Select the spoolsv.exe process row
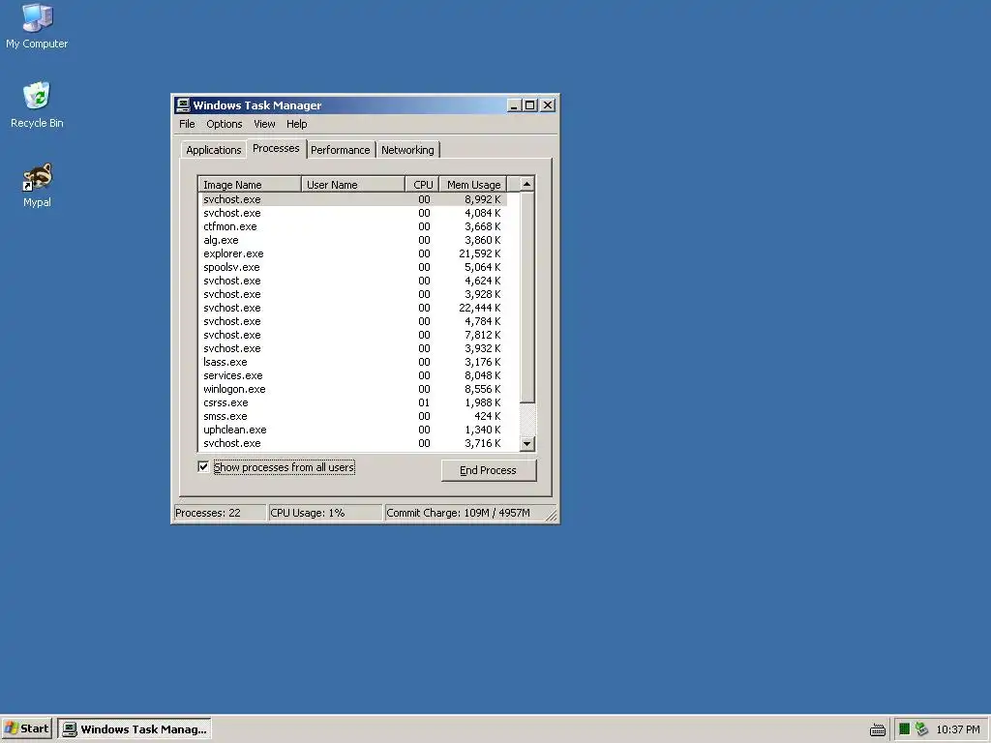The height and width of the screenshot is (743, 991). (352, 267)
